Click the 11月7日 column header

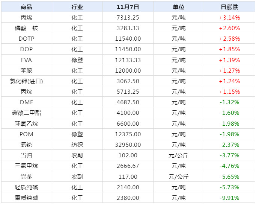tap(128, 7)
